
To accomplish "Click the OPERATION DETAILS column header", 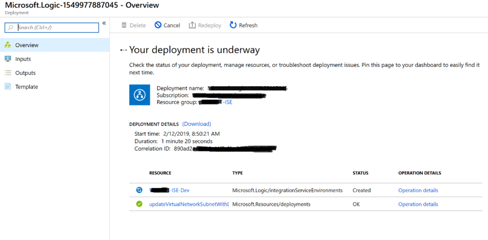I will [x=420, y=173].
